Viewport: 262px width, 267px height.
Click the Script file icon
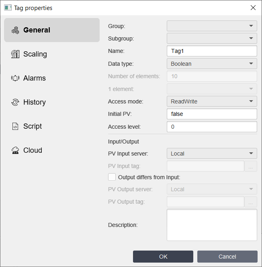click(15, 126)
